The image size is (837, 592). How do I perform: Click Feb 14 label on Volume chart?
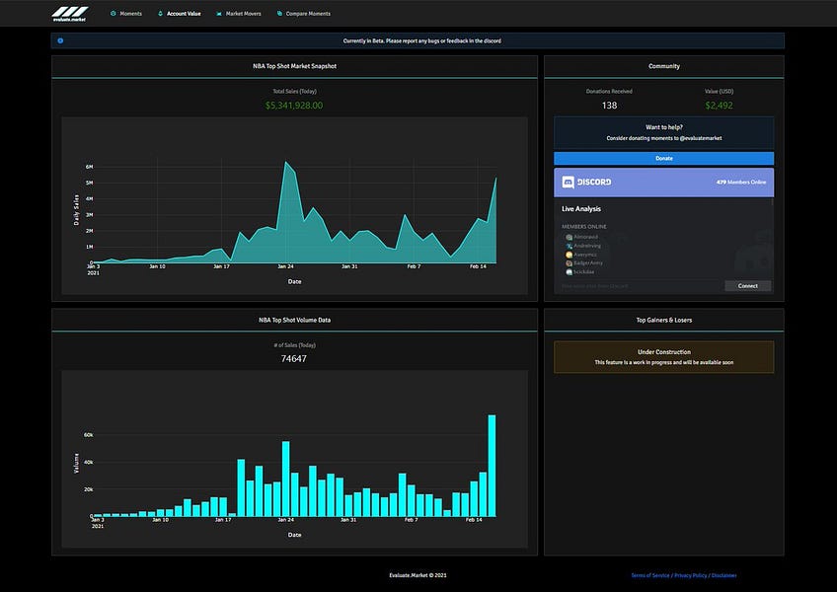[474, 519]
